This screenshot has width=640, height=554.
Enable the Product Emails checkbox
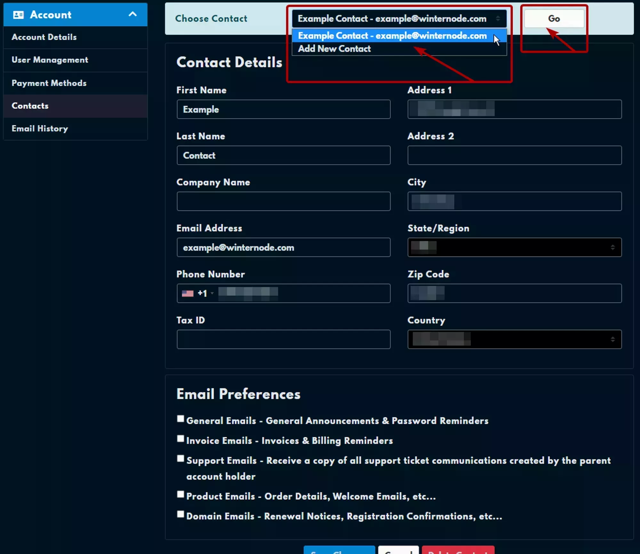coord(180,494)
